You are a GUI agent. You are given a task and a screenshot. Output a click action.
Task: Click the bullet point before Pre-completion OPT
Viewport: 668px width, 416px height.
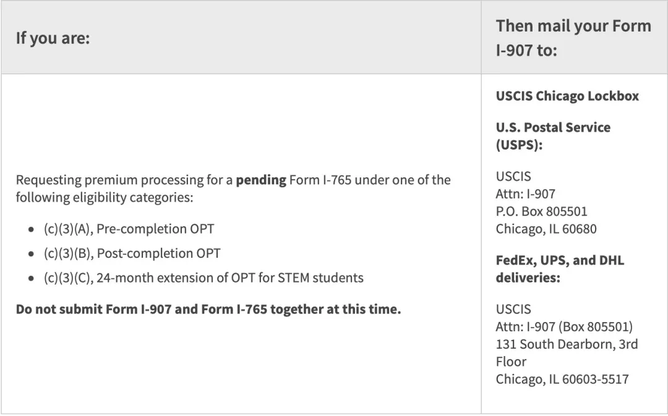click(32, 229)
